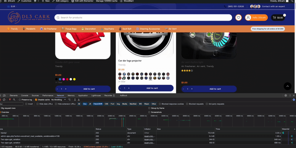Switch to the Console tab
Image resolution: width=296 pixels, height=148 pixels.
pos(25,96)
